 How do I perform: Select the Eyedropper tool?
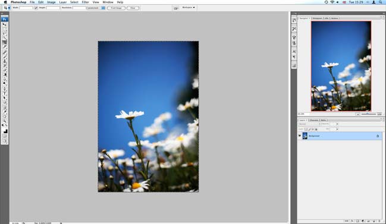(5, 112)
